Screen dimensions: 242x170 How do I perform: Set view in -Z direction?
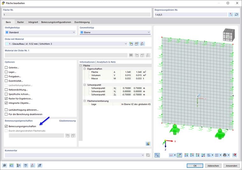[203, 155]
